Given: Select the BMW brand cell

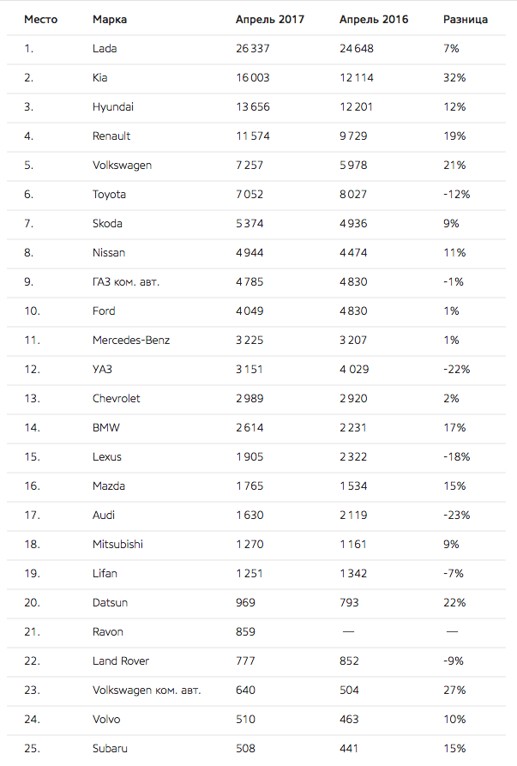Looking at the screenshot, I should tap(106, 427).
